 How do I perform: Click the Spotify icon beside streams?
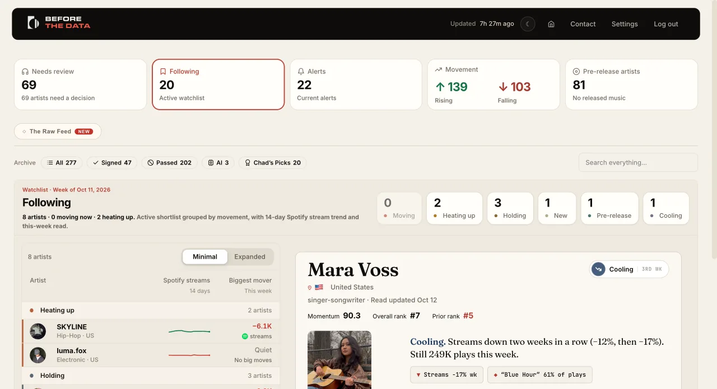pos(245,336)
